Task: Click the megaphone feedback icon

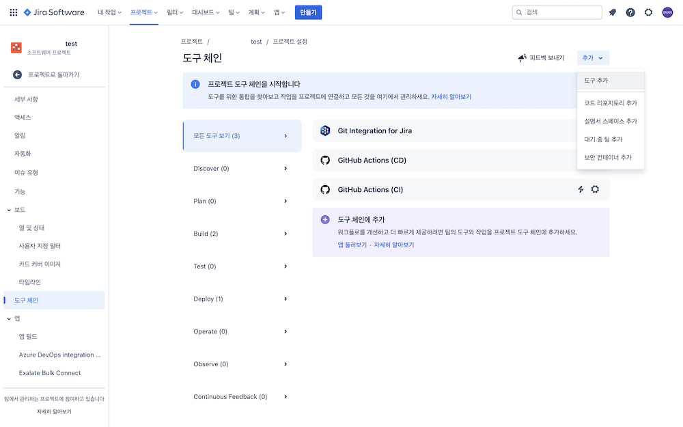Action: pos(522,57)
